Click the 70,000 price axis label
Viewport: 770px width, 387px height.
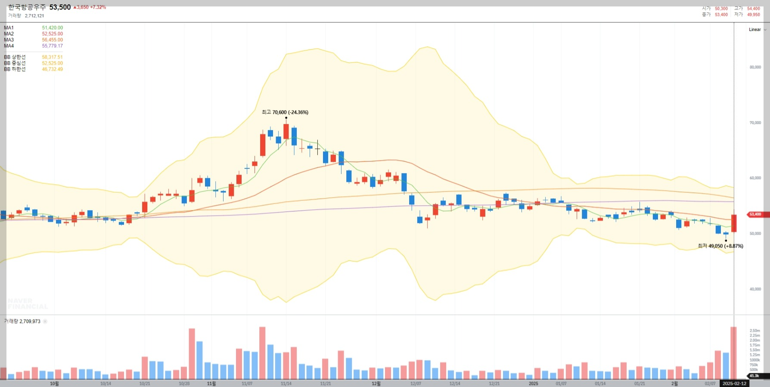coord(755,123)
